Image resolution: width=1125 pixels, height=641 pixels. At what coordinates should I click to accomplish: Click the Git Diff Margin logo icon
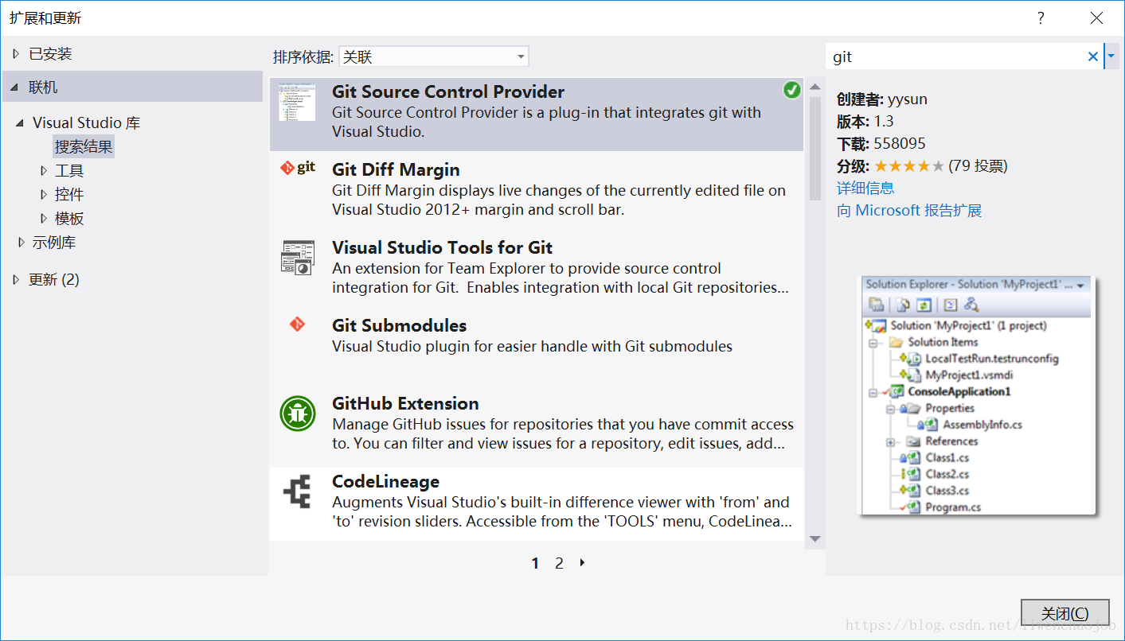point(297,168)
